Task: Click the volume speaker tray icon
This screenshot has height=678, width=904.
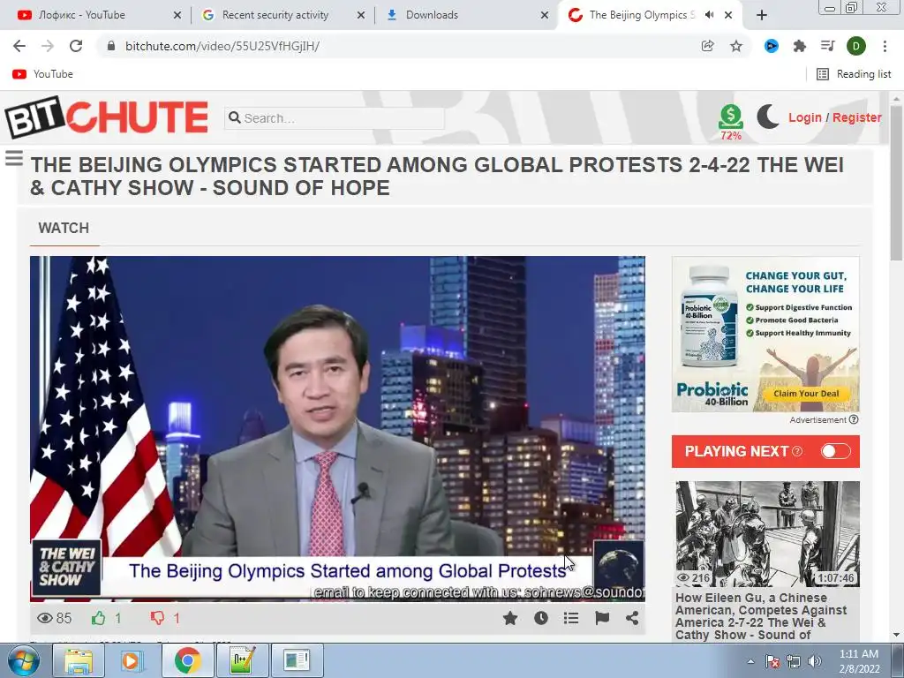Action: click(814, 661)
